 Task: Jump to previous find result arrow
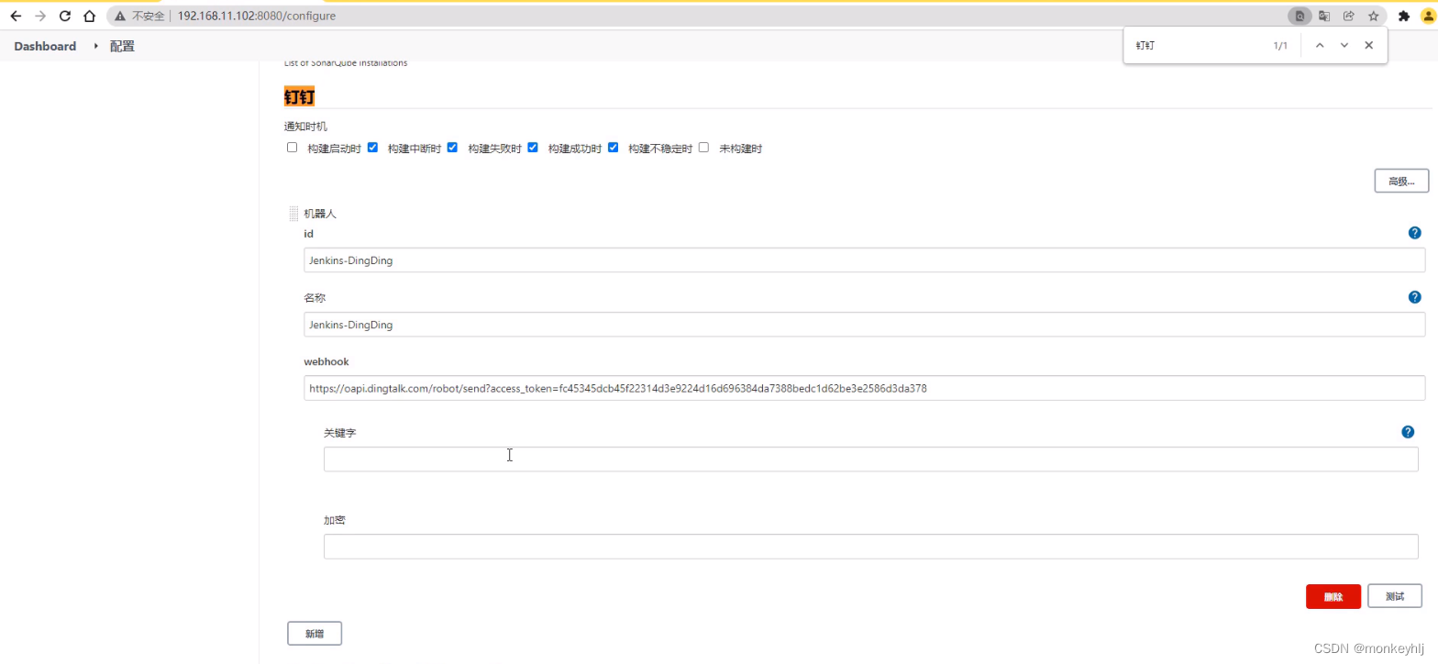1320,45
